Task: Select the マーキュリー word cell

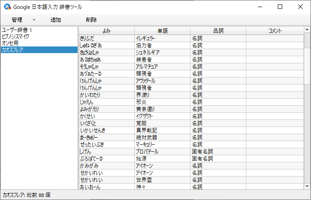Action: [x=162, y=145]
